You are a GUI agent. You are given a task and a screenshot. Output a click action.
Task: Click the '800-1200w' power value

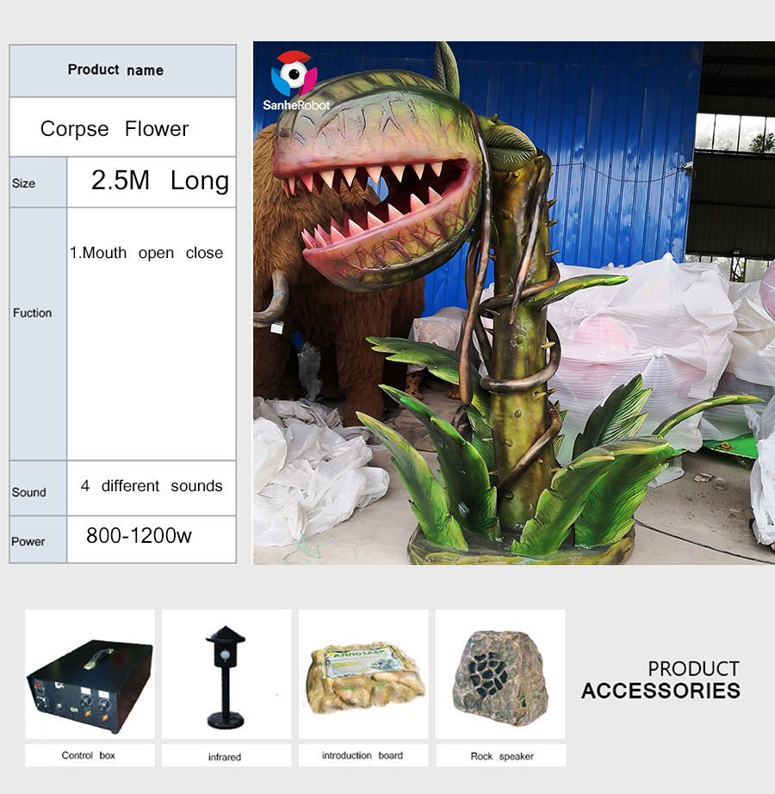tap(139, 536)
